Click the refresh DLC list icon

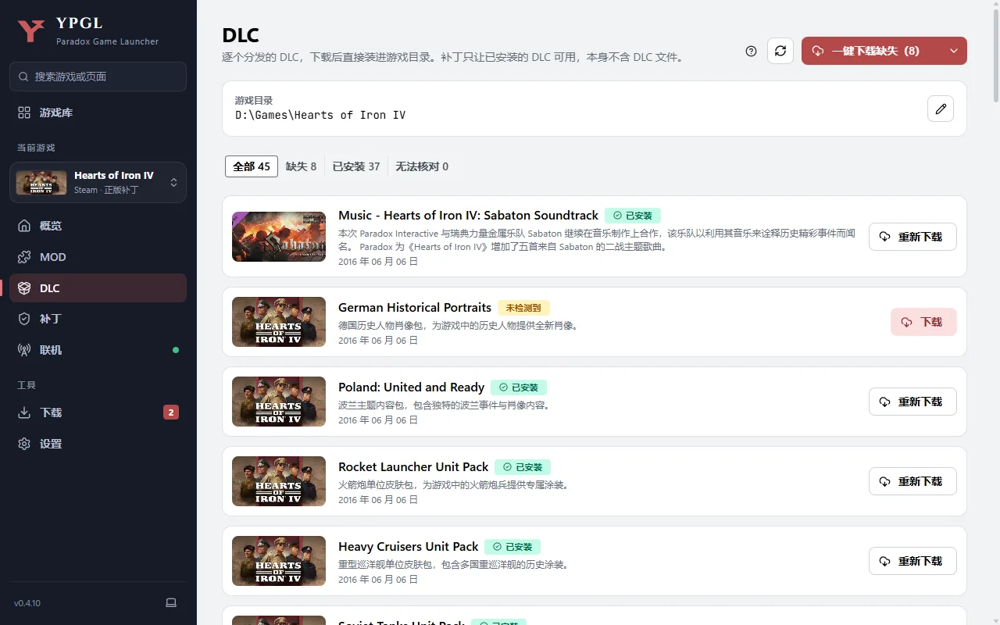(780, 51)
